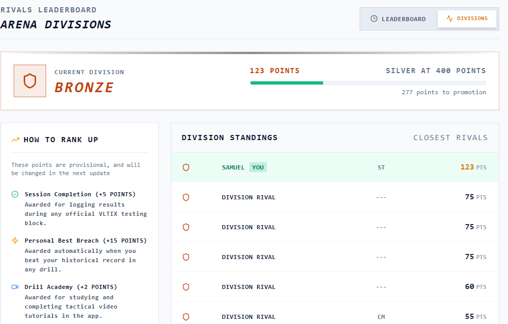Click the trending arrow icon beside How To Rank Up

point(15,140)
